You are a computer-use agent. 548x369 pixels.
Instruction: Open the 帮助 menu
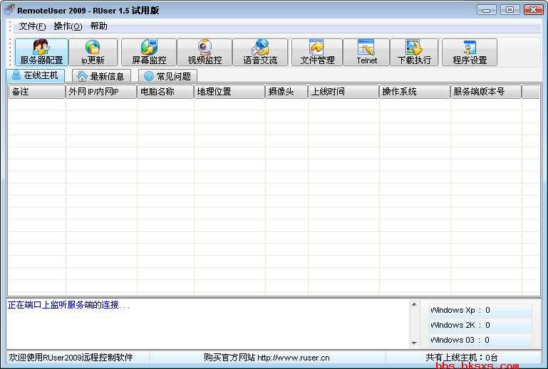pos(99,26)
